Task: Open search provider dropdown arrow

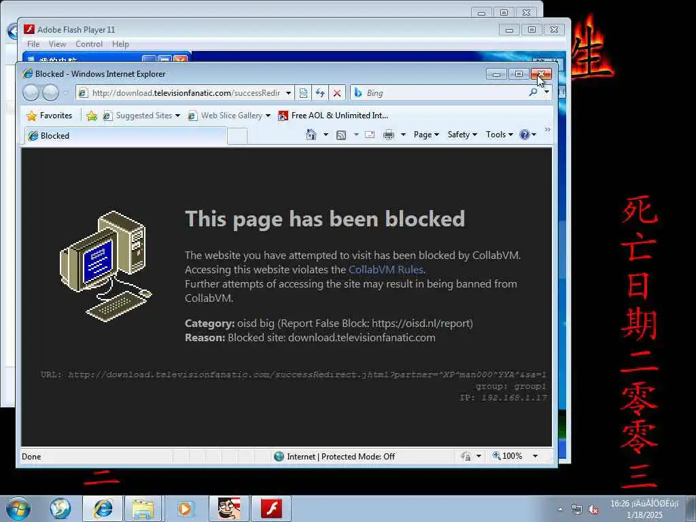Action: [x=547, y=92]
